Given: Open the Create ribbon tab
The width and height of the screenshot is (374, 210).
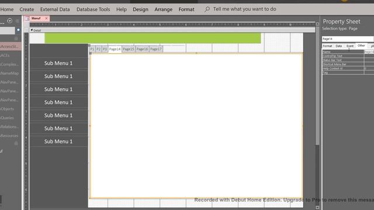Looking at the screenshot, I should pos(27,9).
